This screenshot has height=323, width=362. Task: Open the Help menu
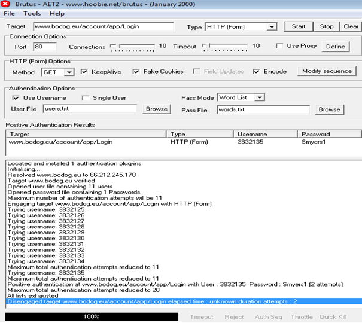pos(57,14)
